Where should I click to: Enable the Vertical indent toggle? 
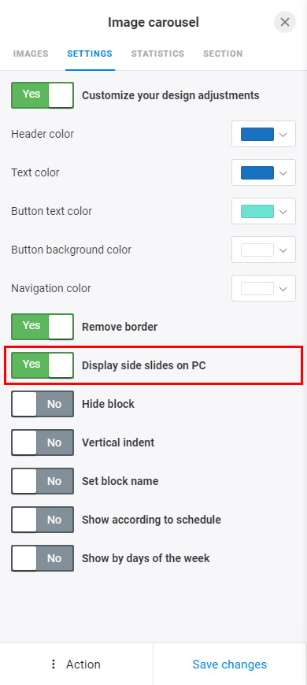[43, 442]
